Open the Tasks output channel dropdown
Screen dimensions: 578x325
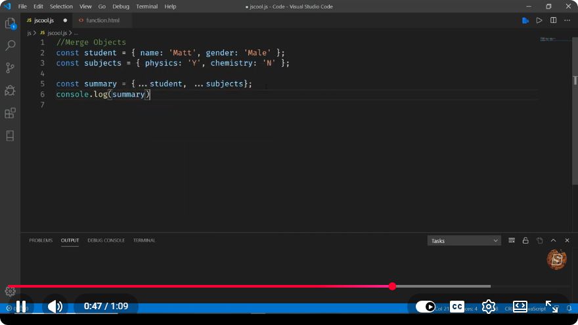point(464,240)
